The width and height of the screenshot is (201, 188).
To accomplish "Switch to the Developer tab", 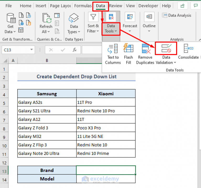I will coord(148,6).
